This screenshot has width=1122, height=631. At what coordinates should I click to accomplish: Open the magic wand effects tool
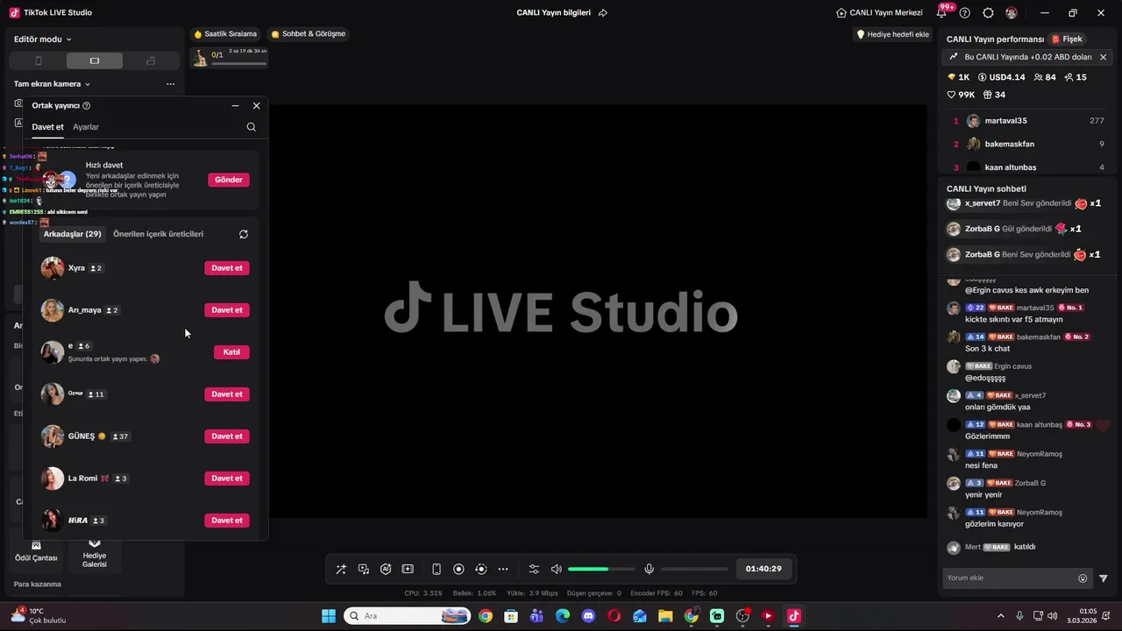pos(341,569)
